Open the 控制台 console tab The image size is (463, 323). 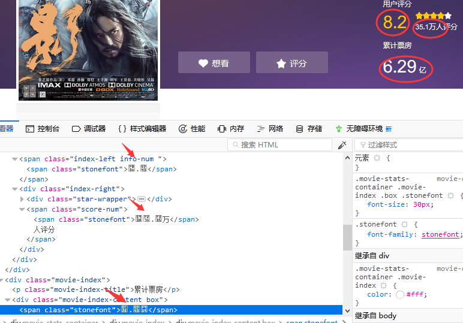pos(43,129)
